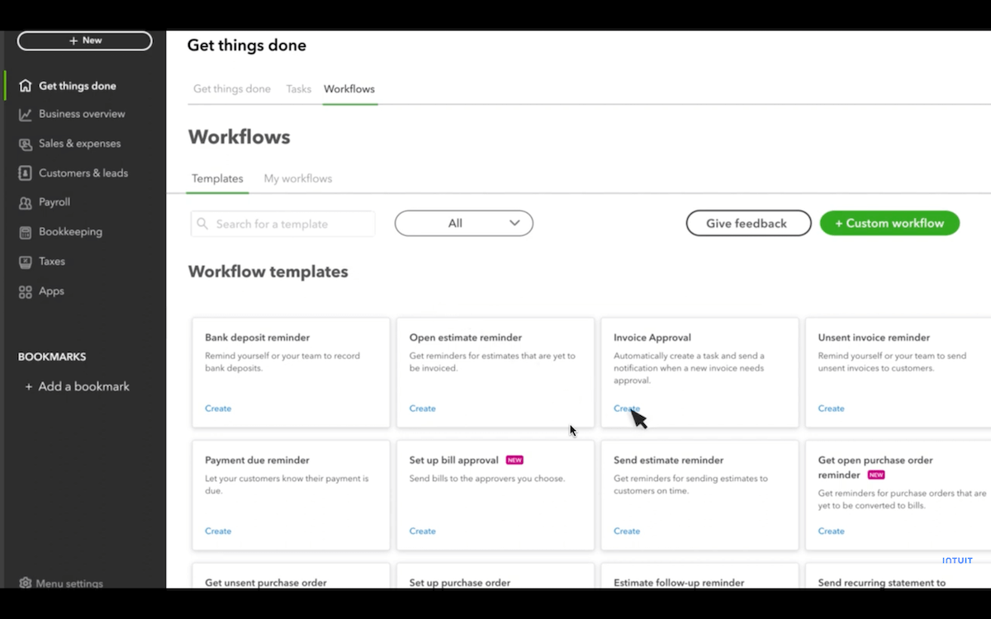Click Create on Open estimate reminder
The height and width of the screenshot is (619, 991).
pos(422,409)
